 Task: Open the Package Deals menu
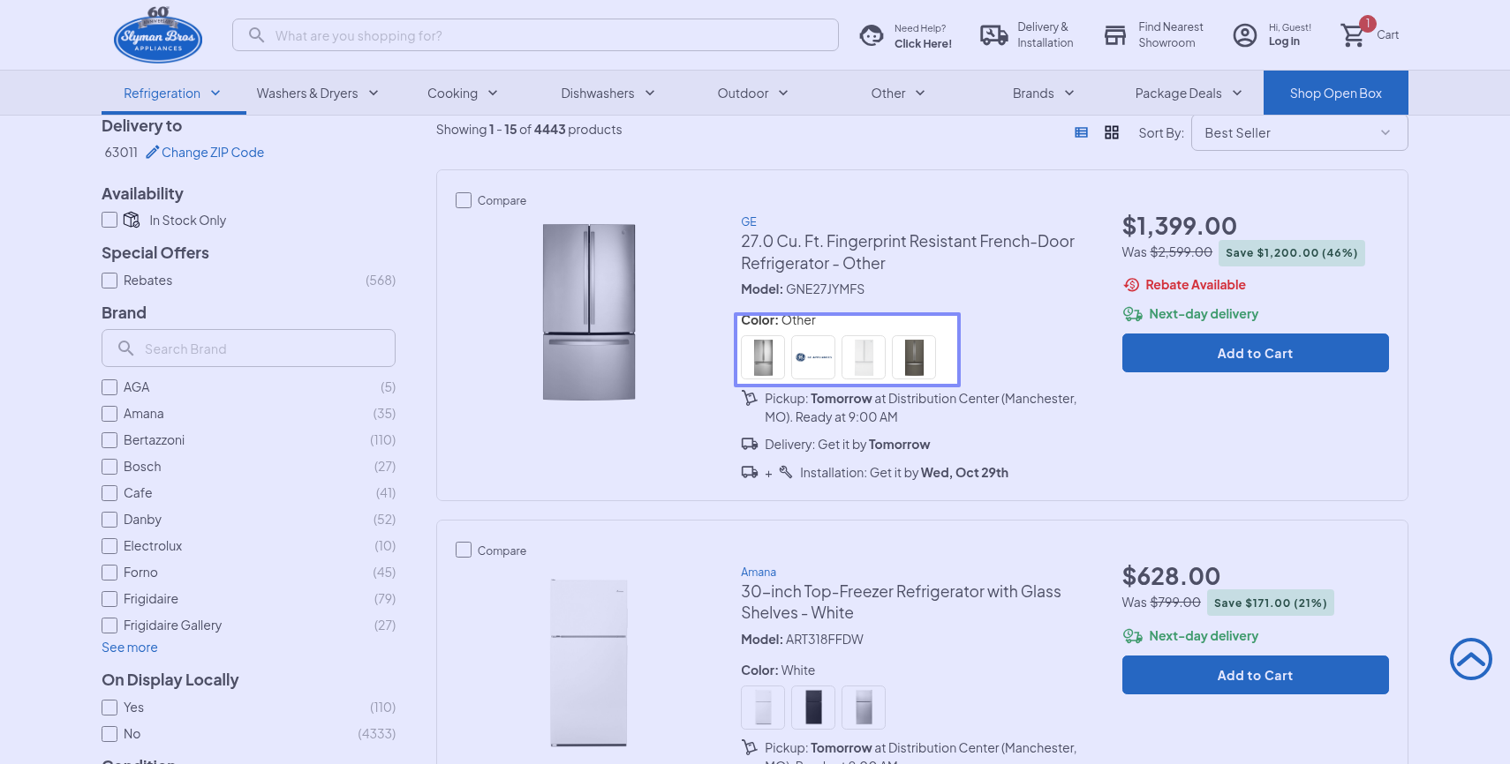click(x=1188, y=94)
